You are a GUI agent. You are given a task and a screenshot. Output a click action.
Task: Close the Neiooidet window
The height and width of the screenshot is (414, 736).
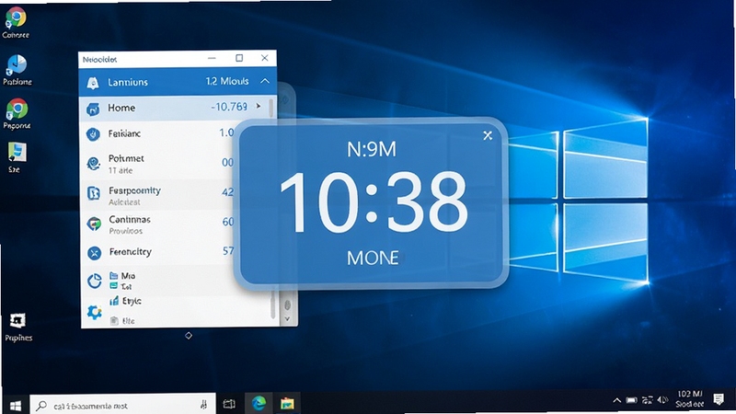pos(265,58)
